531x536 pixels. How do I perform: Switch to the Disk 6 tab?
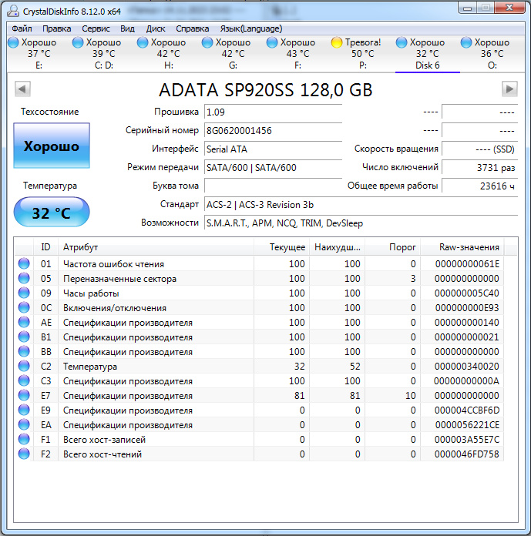coord(427,54)
